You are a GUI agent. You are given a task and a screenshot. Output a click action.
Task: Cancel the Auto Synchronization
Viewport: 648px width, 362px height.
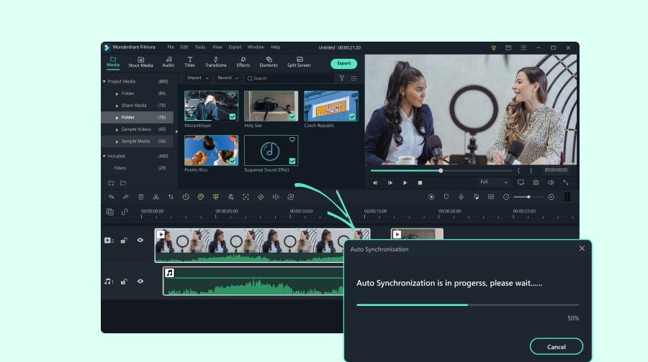[557, 347]
